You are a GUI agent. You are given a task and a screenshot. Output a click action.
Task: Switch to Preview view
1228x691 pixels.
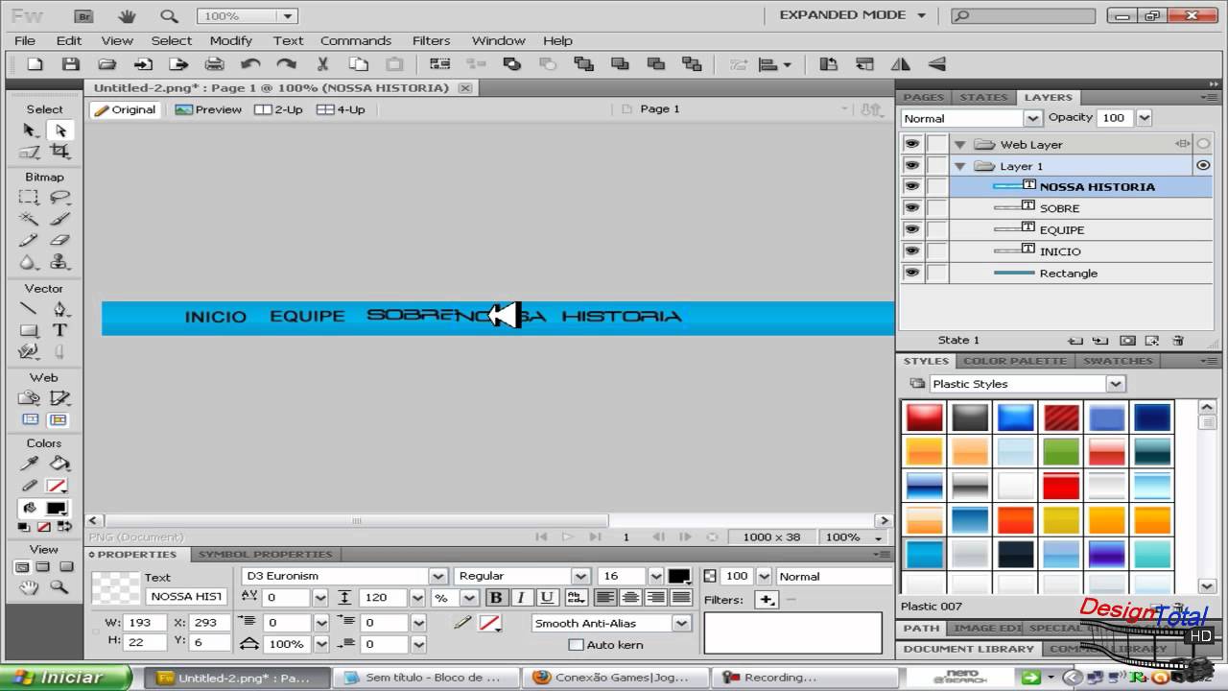[208, 109]
